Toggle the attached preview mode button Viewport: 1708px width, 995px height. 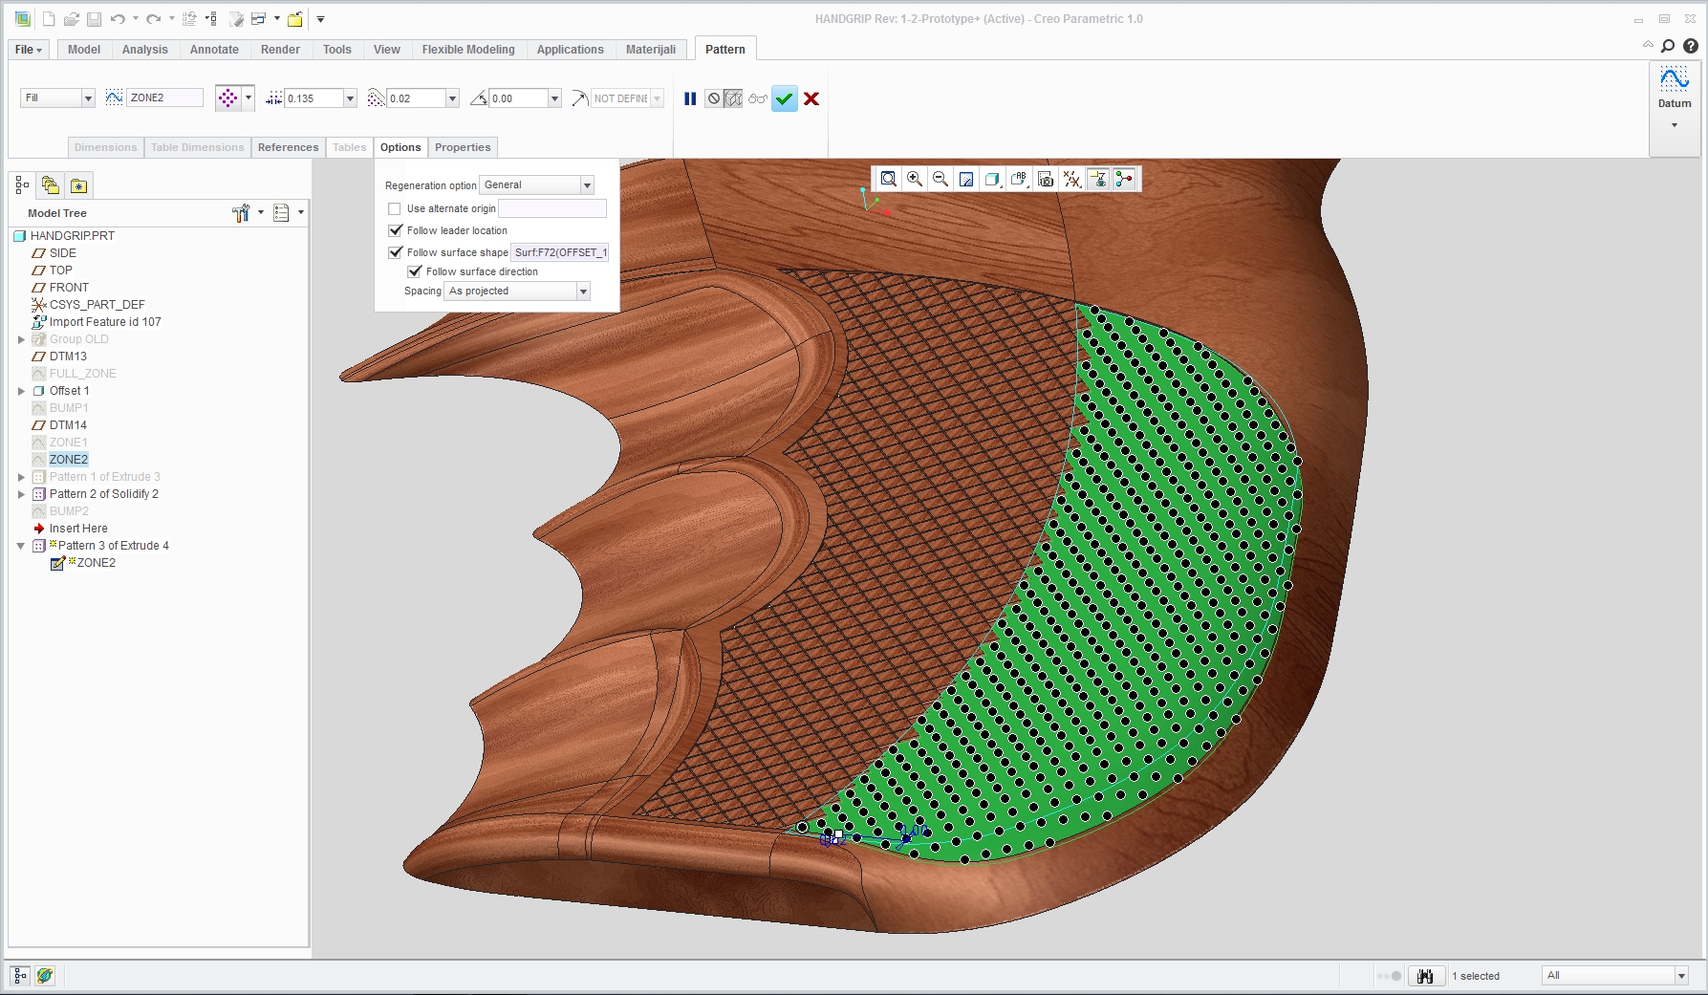click(x=733, y=98)
